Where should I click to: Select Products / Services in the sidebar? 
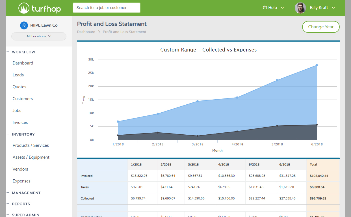tap(31, 145)
